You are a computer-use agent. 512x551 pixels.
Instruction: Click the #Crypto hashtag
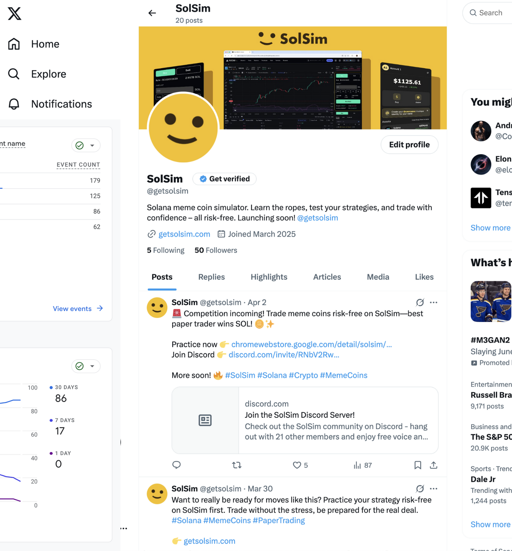click(x=303, y=376)
